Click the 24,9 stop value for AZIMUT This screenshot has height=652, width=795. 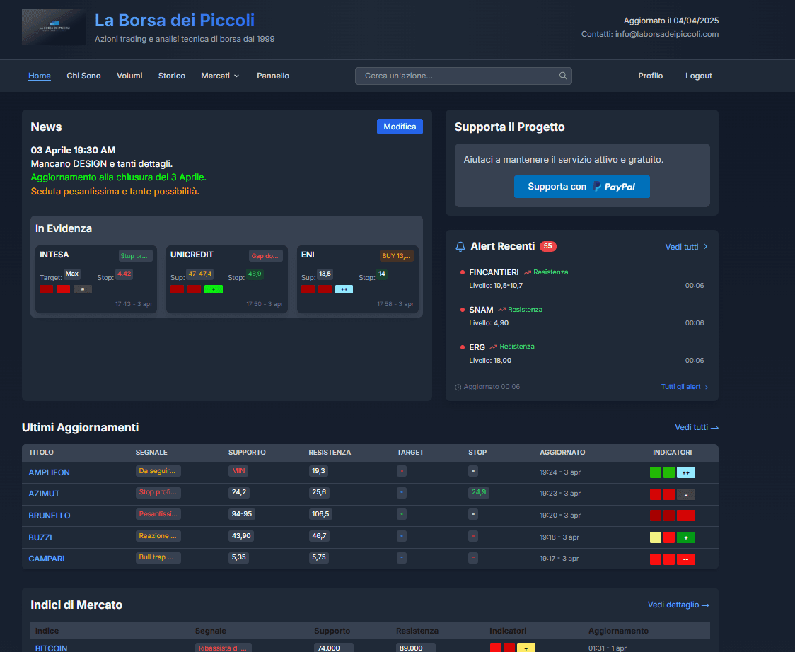click(x=479, y=492)
